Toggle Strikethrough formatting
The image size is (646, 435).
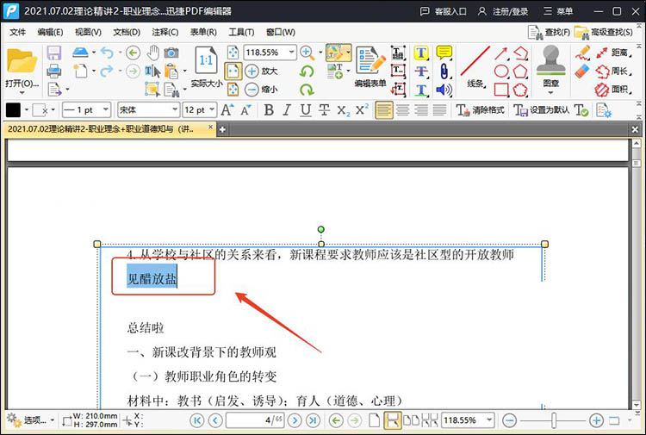pos(324,110)
